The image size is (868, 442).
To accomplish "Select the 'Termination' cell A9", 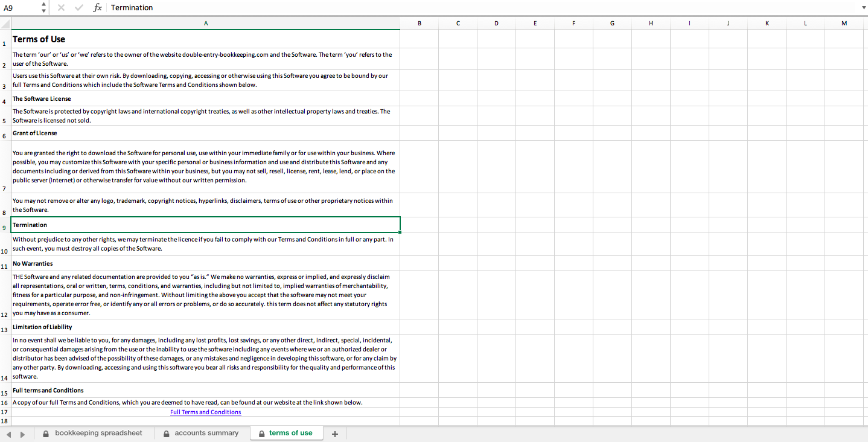I will point(206,225).
